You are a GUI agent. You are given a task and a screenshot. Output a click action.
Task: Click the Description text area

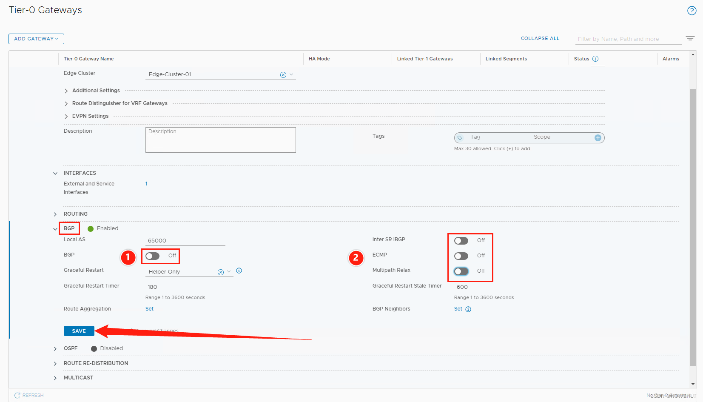221,140
